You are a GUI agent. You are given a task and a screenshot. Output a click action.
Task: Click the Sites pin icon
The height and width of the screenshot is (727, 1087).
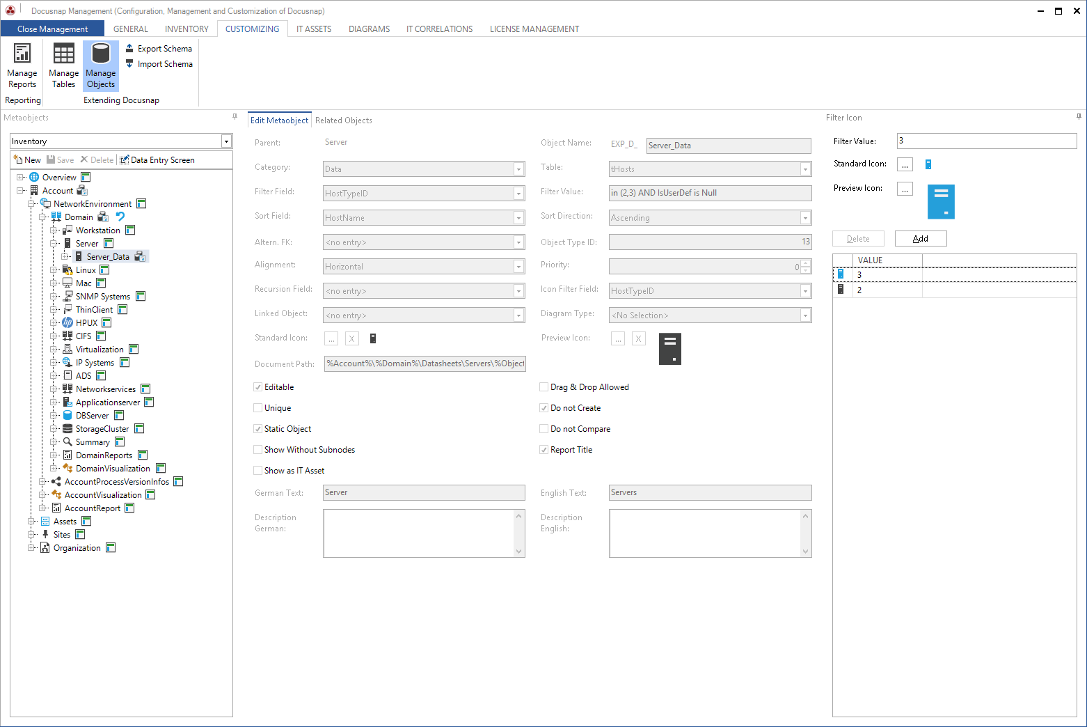coord(45,535)
